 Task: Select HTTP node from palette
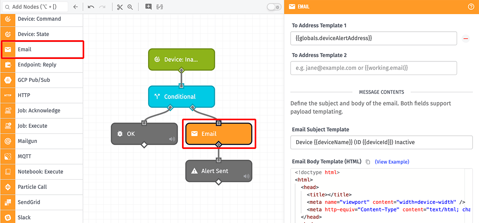point(42,95)
